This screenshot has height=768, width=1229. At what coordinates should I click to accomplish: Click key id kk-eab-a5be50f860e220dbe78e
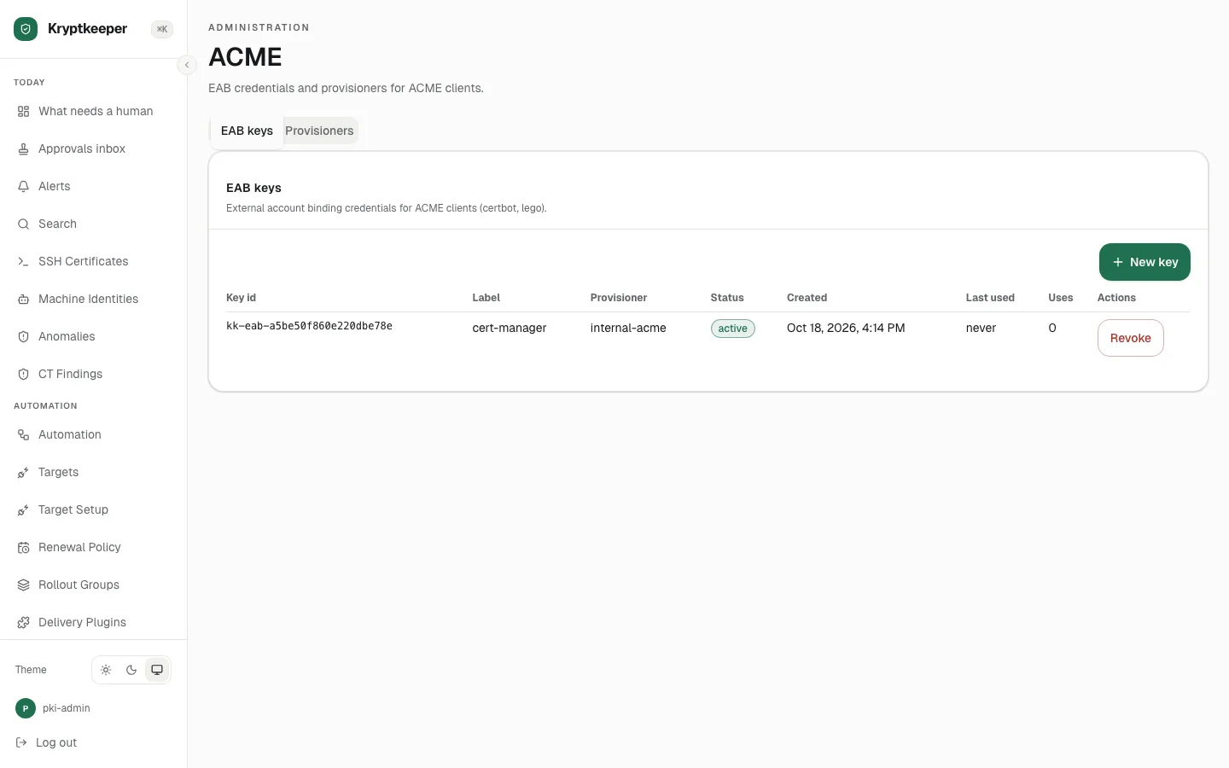[x=309, y=326]
